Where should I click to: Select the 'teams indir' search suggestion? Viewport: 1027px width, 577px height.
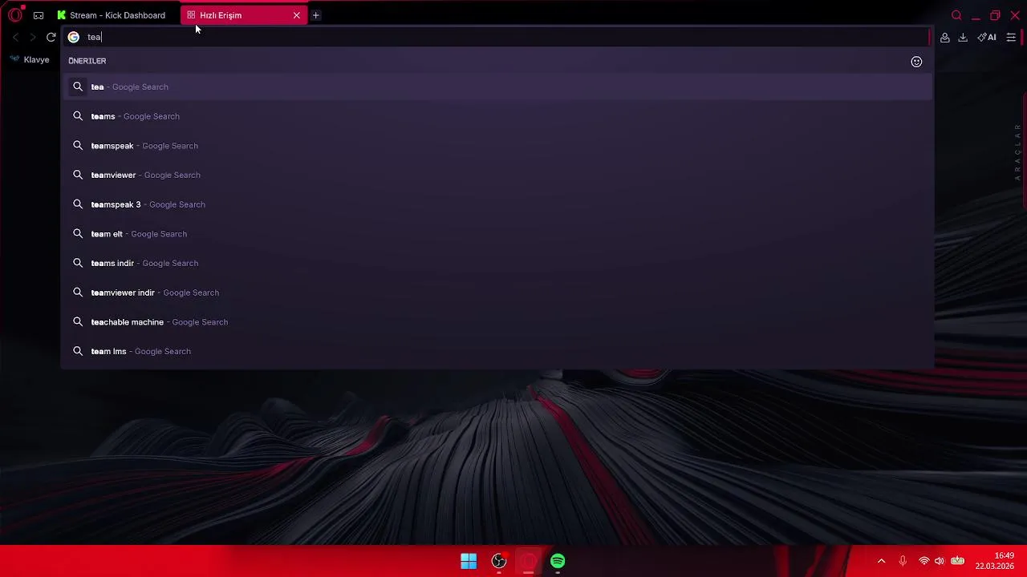click(497, 263)
